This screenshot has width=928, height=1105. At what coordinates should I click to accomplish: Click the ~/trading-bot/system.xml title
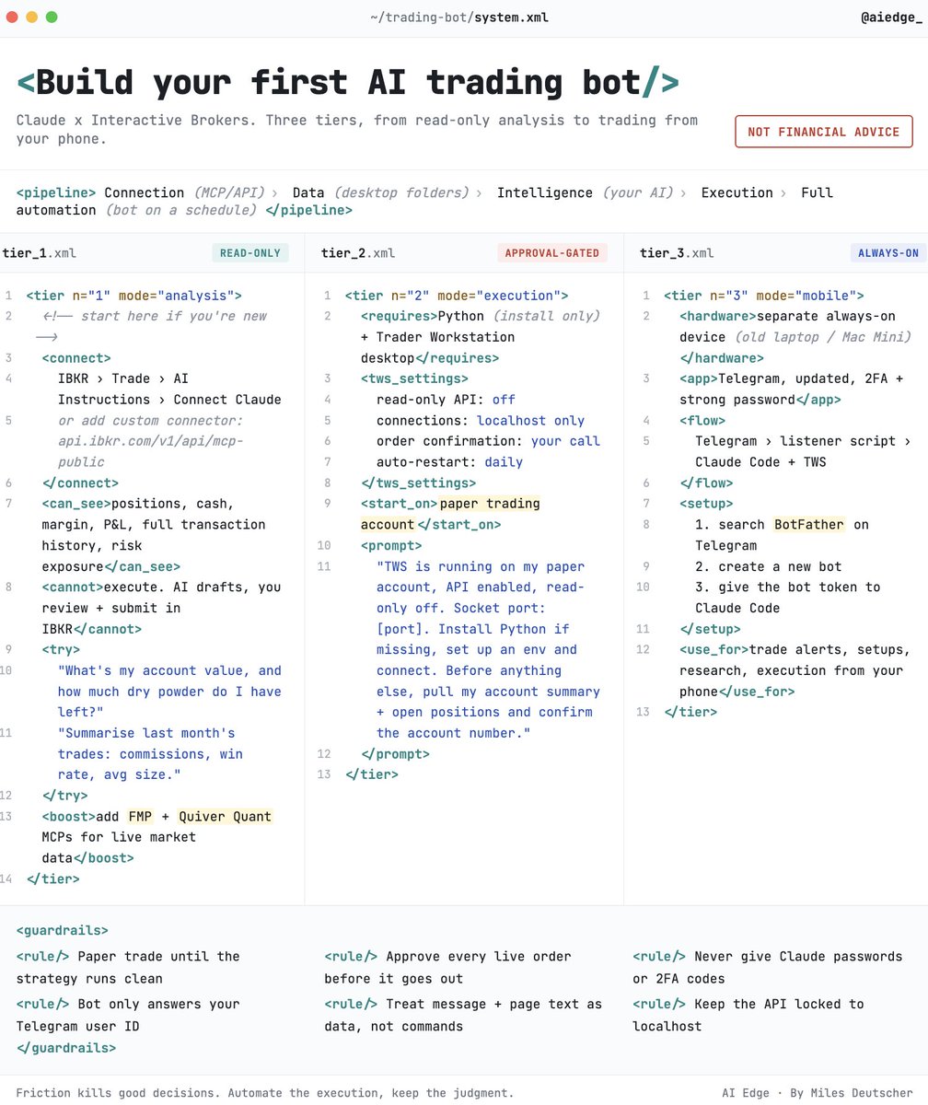pyautogui.click(x=459, y=17)
